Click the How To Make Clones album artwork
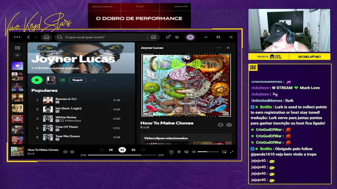Viewport: 337px width, 189px height. (x=186, y=85)
